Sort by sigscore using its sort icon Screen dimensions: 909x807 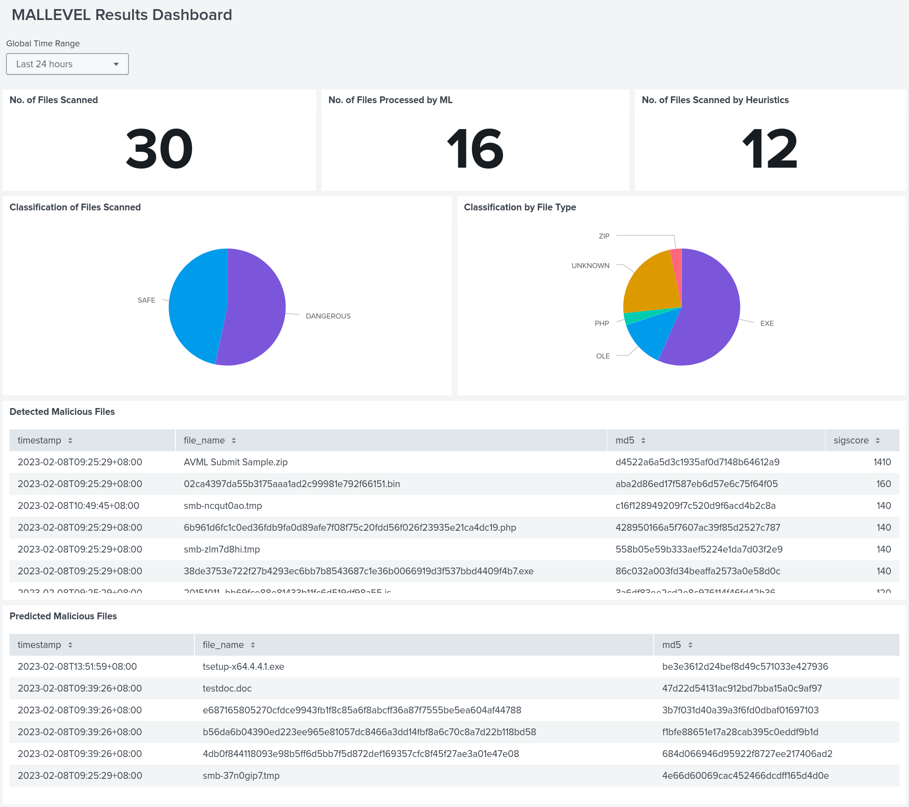[x=878, y=440]
